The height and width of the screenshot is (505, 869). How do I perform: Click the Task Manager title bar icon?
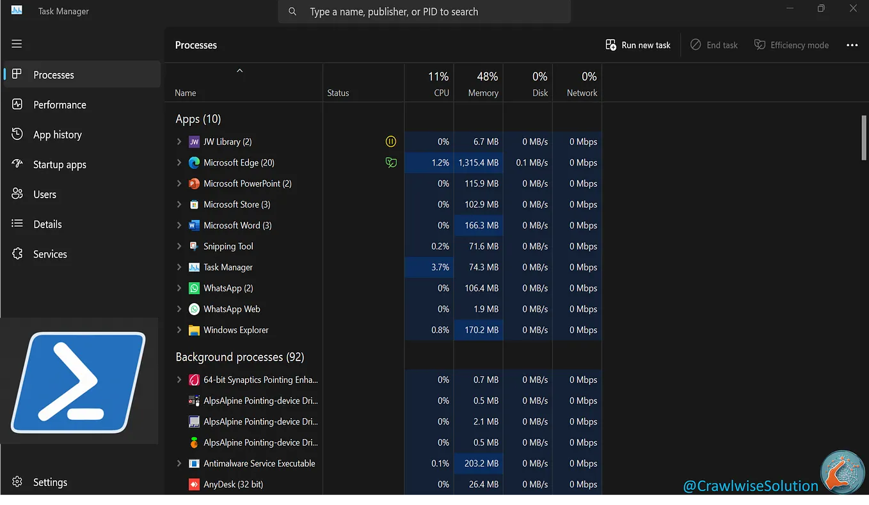tap(17, 10)
